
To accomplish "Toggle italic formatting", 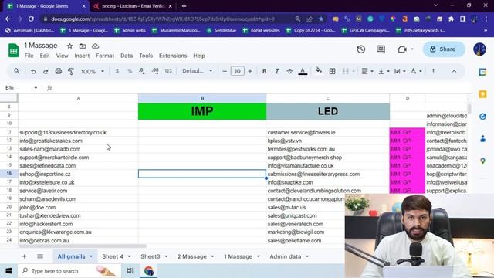I will [x=277, y=71].
